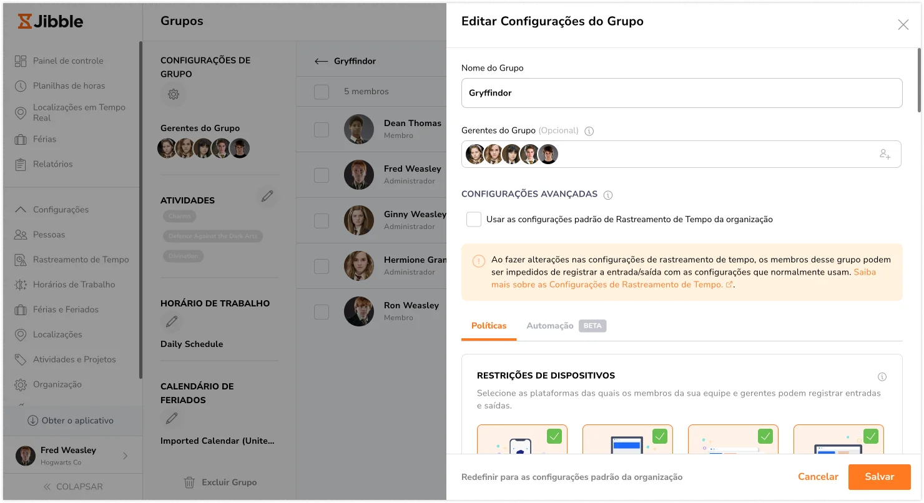Check the box for Hermione Granger
924x503 pixels.
pyautogui.click(x=322, y=266)
